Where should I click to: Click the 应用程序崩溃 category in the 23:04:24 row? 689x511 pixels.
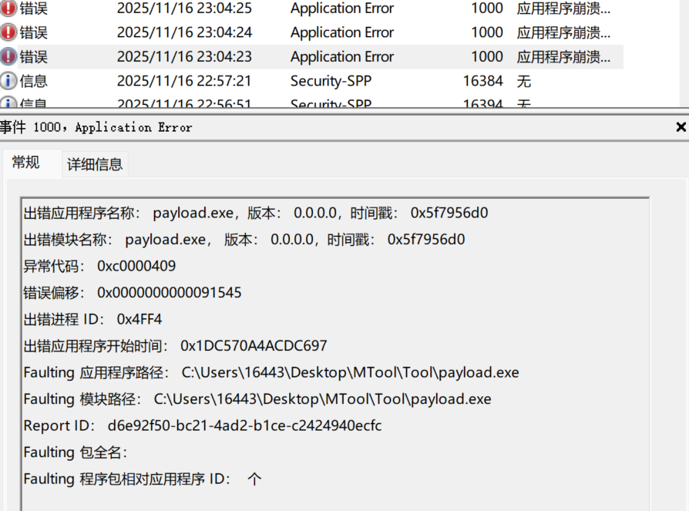[563, 32]
